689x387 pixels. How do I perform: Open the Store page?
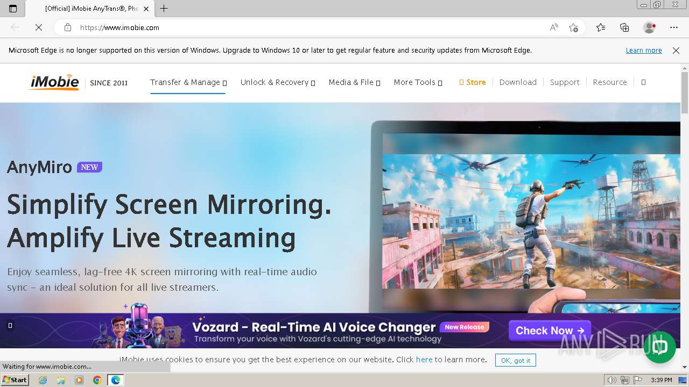[473, 82]
